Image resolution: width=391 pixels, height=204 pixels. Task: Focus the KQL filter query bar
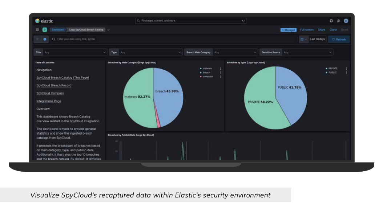coord(174,39)
